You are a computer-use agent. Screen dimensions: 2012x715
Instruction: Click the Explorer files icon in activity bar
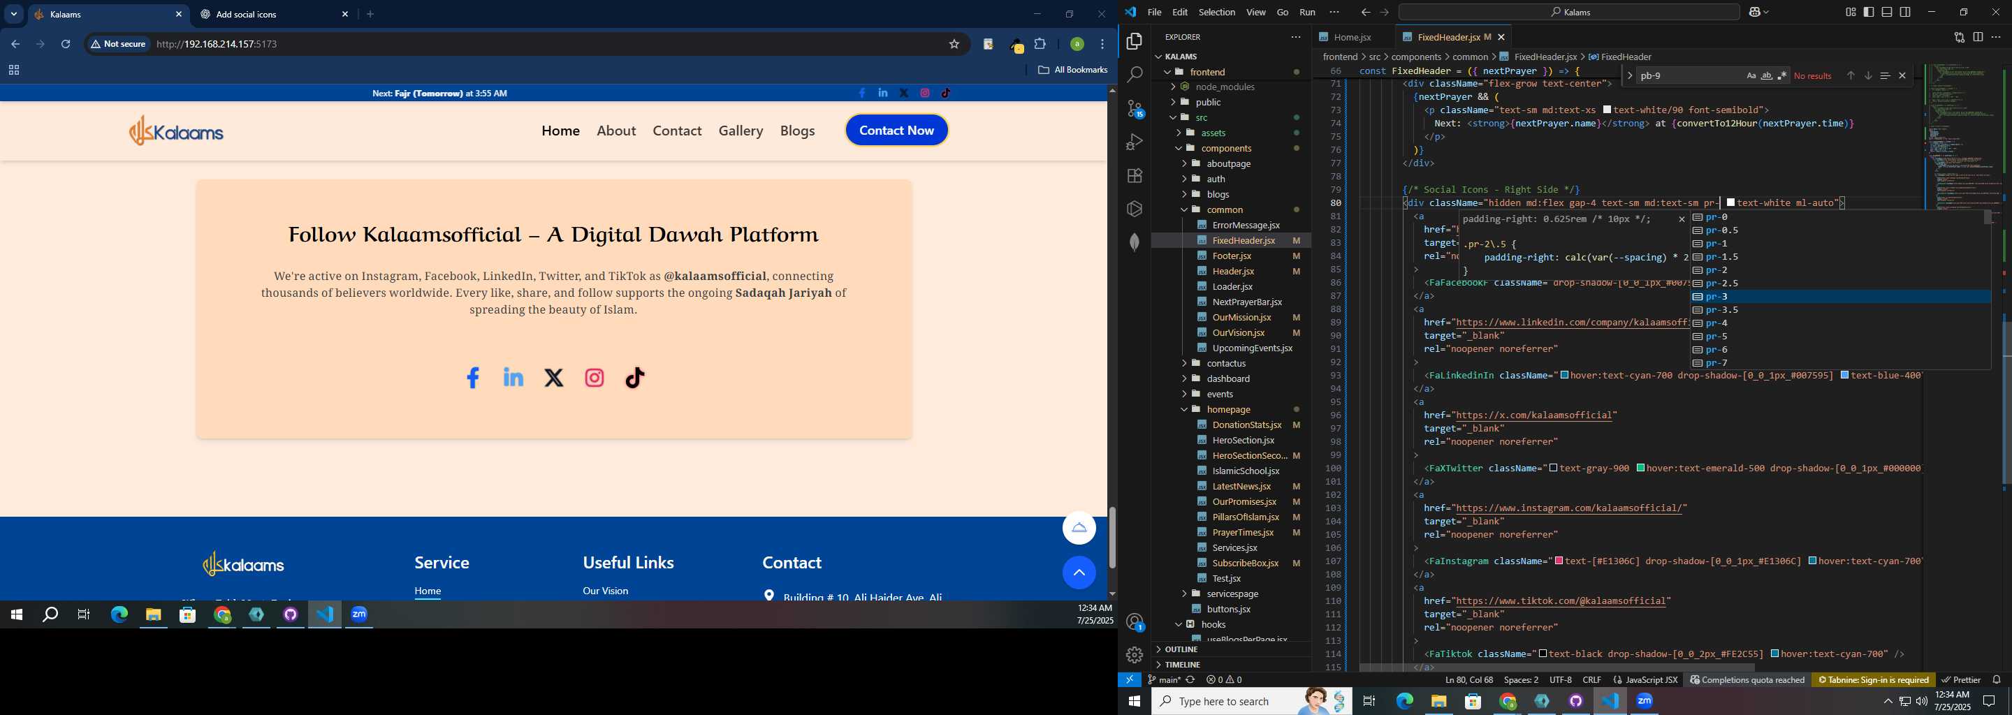click(x=1134, y=41)
